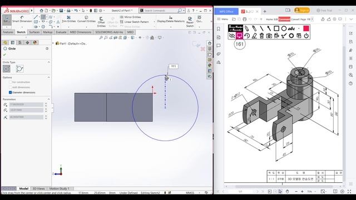Image resolution: width=356 pixels, height=200 pixels.
Task: Click Mirror Entities in the Sketch ribbon
Action: (130, 17)
